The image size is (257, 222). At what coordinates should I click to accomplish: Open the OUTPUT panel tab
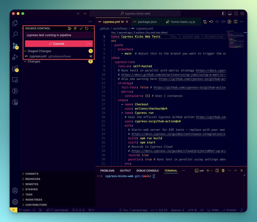pyautogui.click(x=125, y=171)
